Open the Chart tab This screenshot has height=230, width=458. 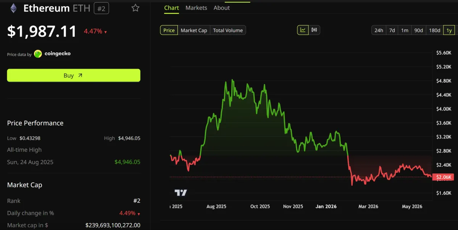coord(171,8)
